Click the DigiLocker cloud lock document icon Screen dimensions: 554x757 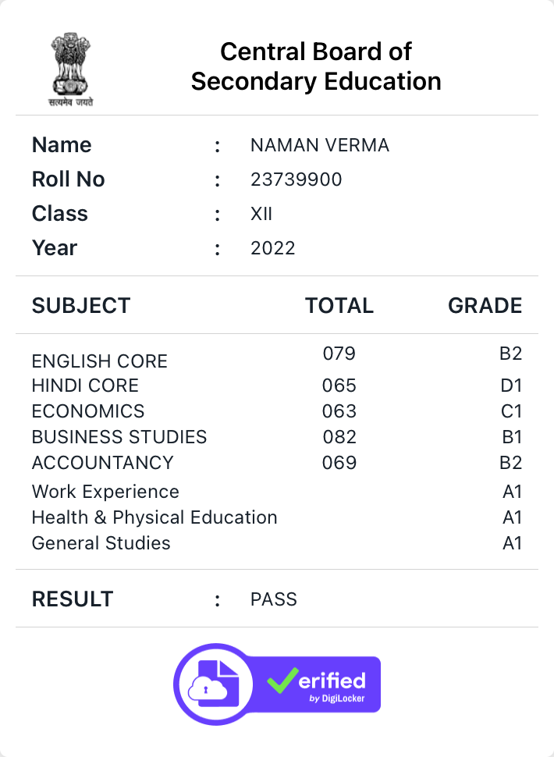tap(214, 684)
